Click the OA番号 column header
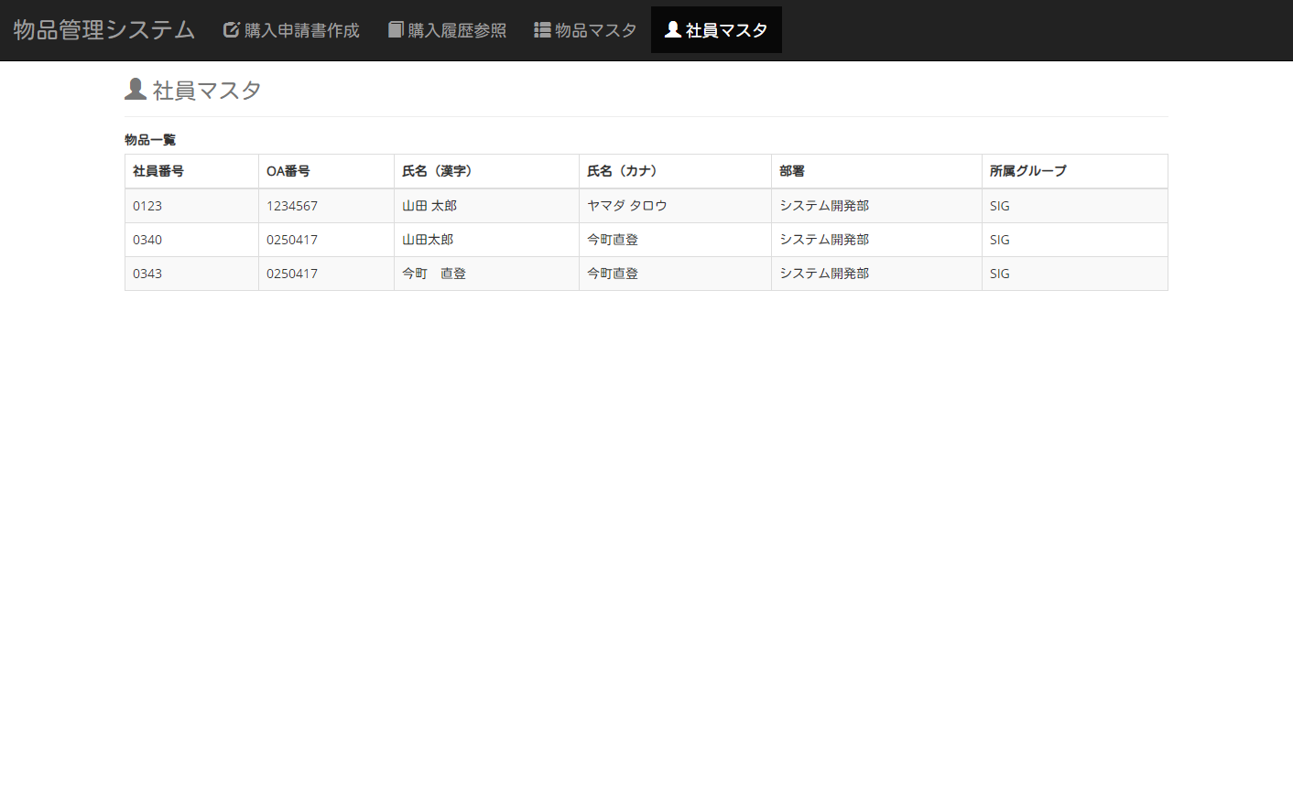 (x=288, y=171)
